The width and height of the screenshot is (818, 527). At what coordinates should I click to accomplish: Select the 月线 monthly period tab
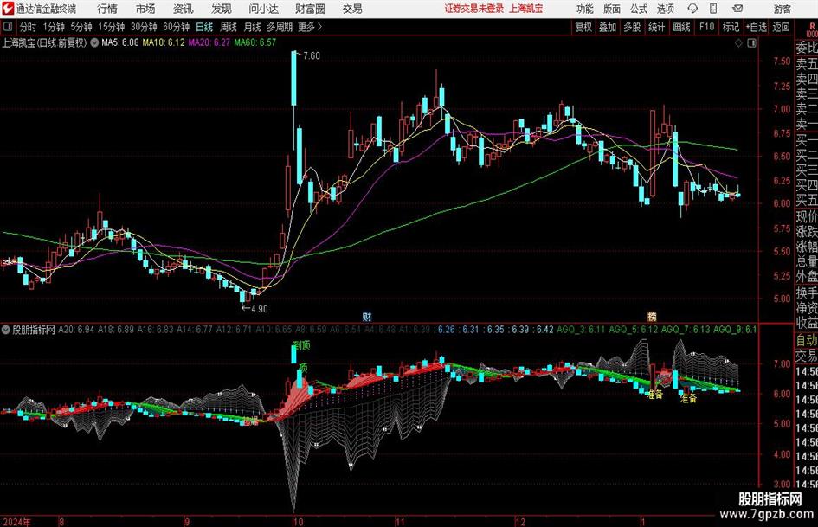[253, 27]
